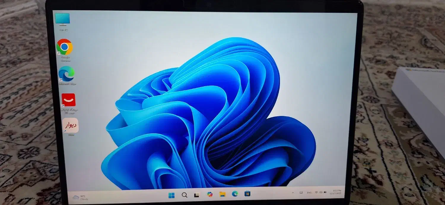Open File Explorer from the taskbar

tap(222, 194)
